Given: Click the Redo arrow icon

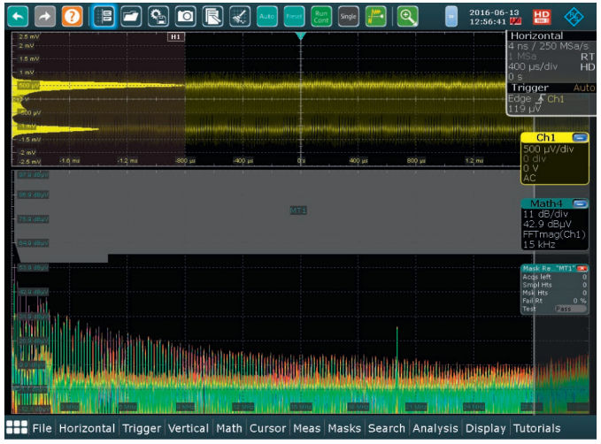Looking at the screenshot, I should [46, 16].
